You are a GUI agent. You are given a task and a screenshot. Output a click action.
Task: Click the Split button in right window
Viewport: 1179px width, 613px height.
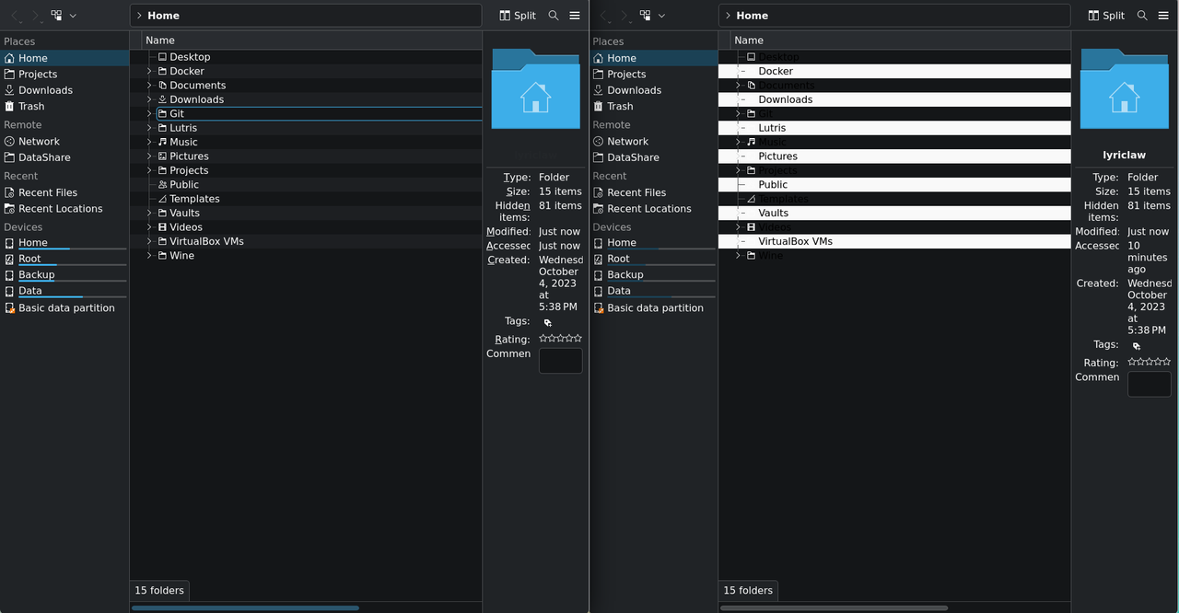1106,16
